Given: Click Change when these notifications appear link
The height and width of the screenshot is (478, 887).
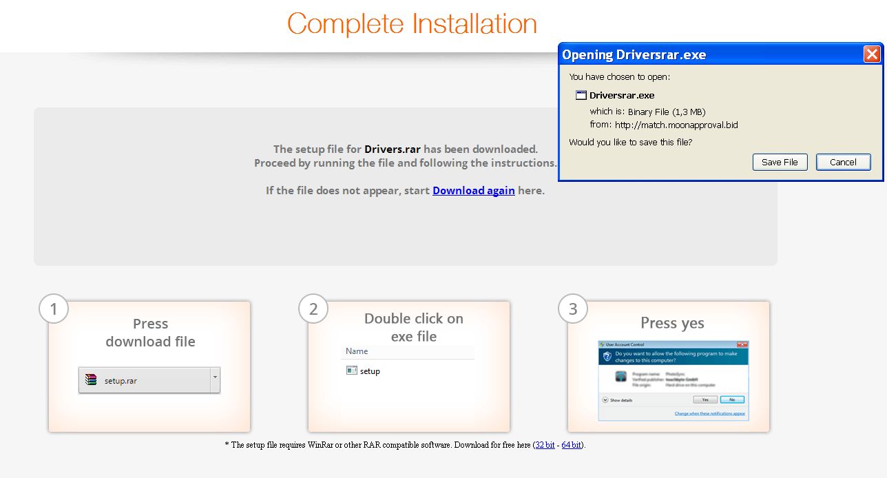Looking at the screenshot, I should point(710,414).
